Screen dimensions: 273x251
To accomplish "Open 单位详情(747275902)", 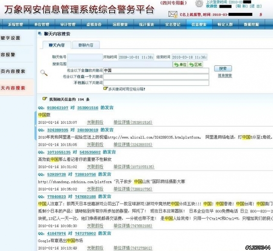I will (133, 248).
